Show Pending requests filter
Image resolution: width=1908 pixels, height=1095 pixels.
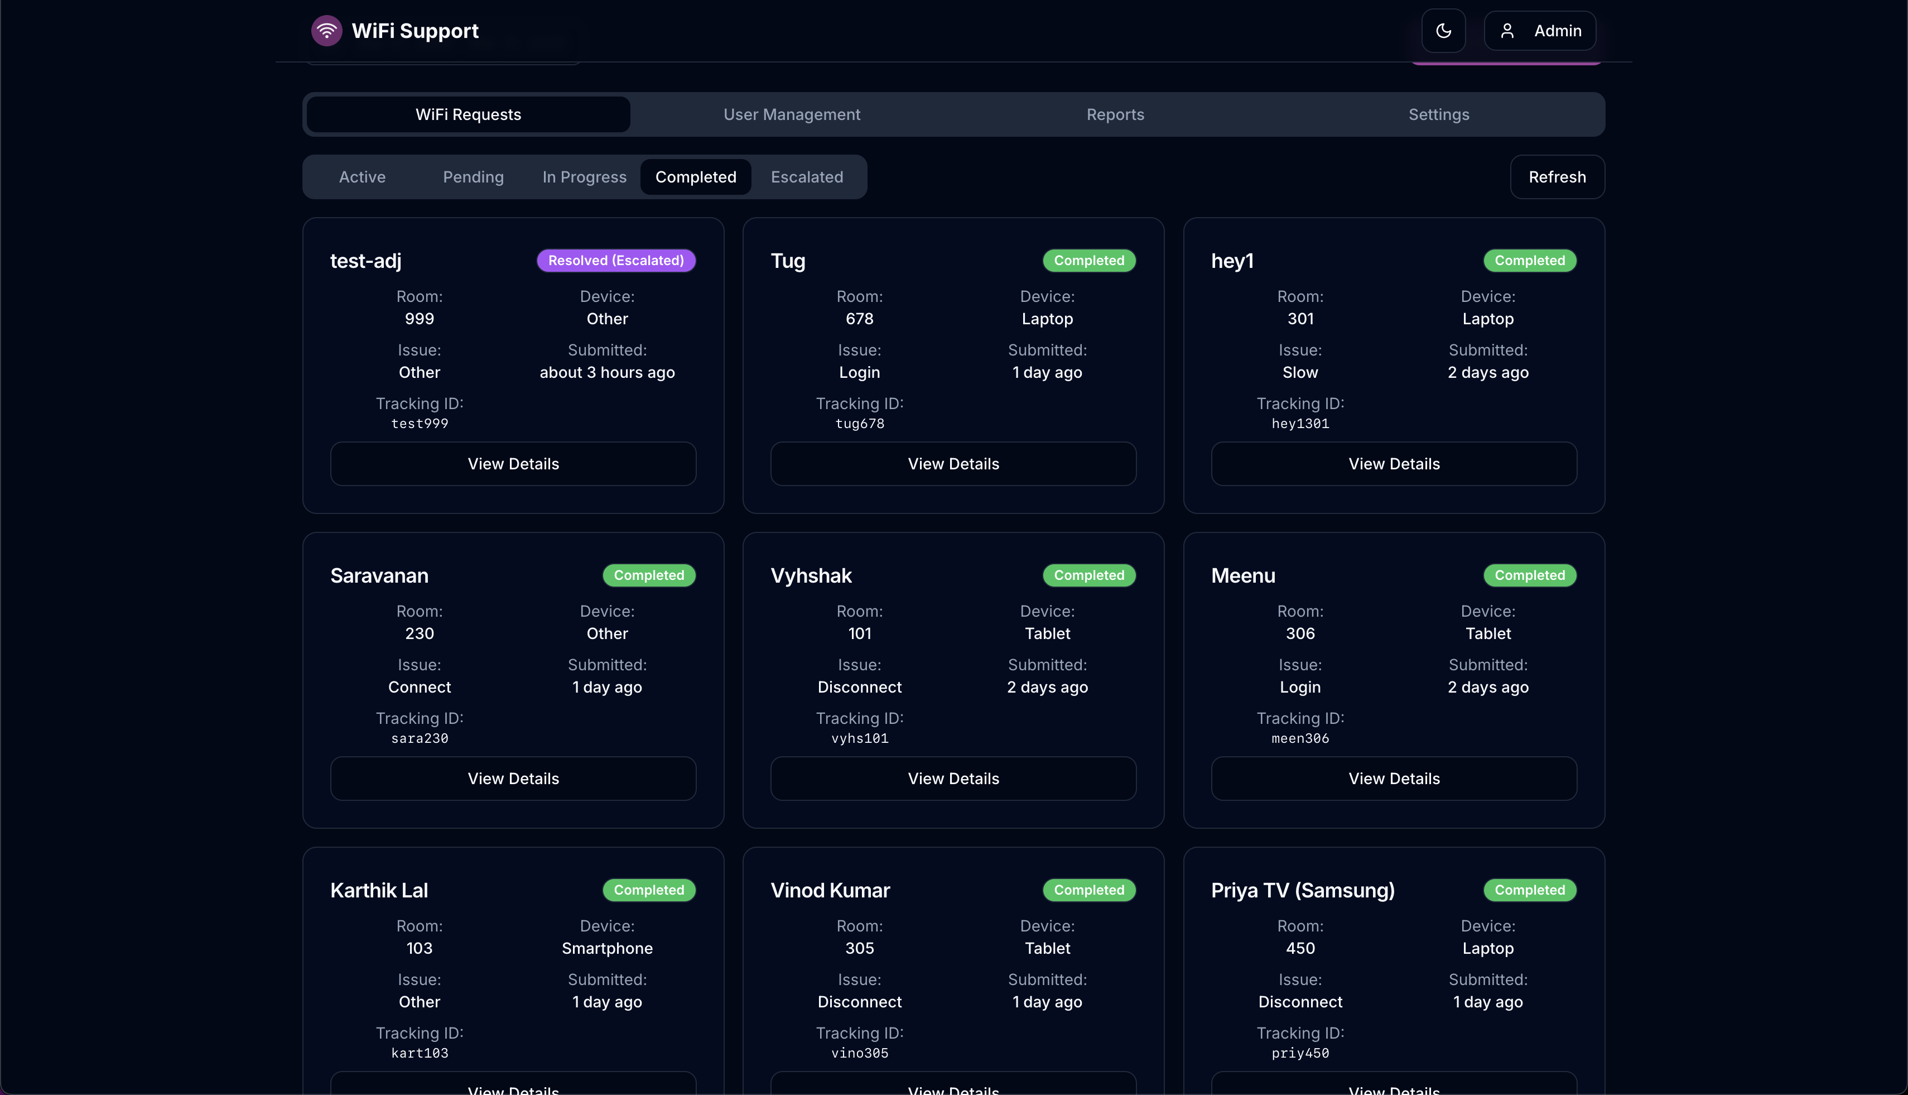(473, 177)
